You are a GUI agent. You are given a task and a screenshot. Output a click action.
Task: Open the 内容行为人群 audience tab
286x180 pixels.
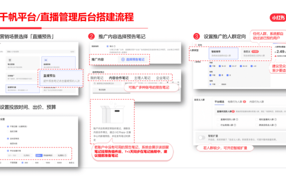click(x=256, y=101)
